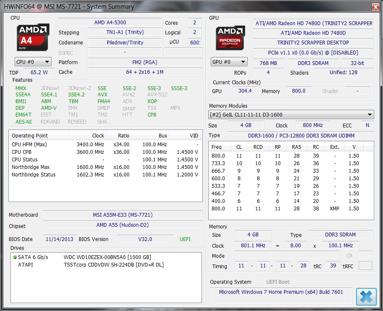The width and height of the screenshot is (383, 311).
Task: Click the AMD Radeon Graphics logo
Action: click(230, 38)
